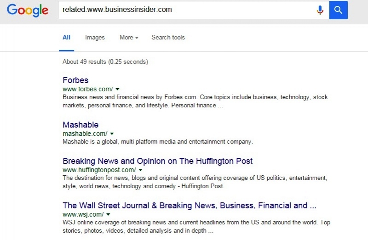Expand arrow beside mashable.com URL

pyautogui.click(x=112, y=134)
